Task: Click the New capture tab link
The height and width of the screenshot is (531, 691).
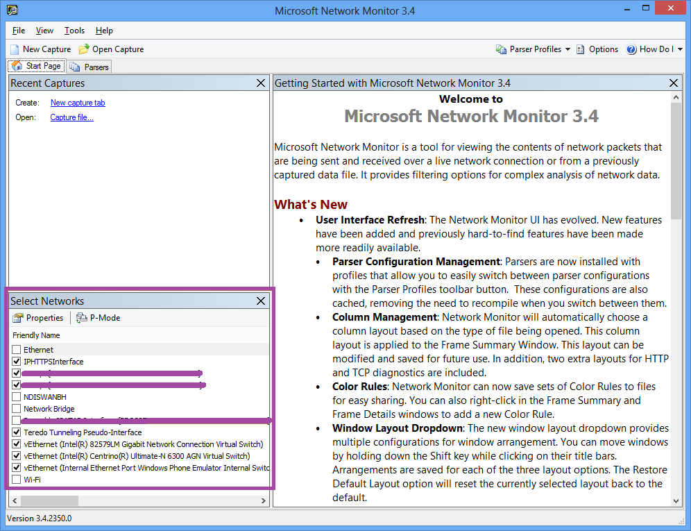Action: 78,103
